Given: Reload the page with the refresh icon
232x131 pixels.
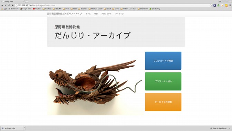Looking at the screenshot, I should coord(9,5).
